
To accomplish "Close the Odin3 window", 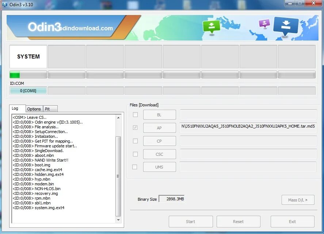I will pyautogui.click(x=313, y=3).
